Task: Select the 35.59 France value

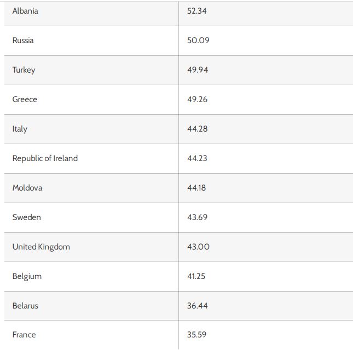Action: (x=196, y=335)
